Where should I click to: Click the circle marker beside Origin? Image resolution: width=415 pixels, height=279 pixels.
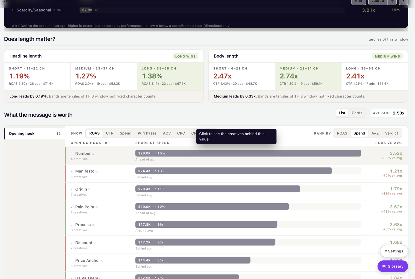pos(89,189)
